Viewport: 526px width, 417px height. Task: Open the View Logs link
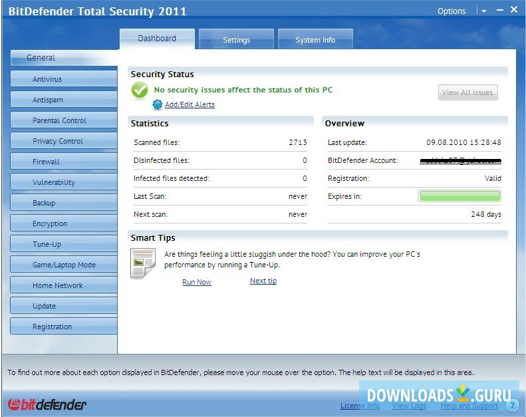click(x=409, y=406)
